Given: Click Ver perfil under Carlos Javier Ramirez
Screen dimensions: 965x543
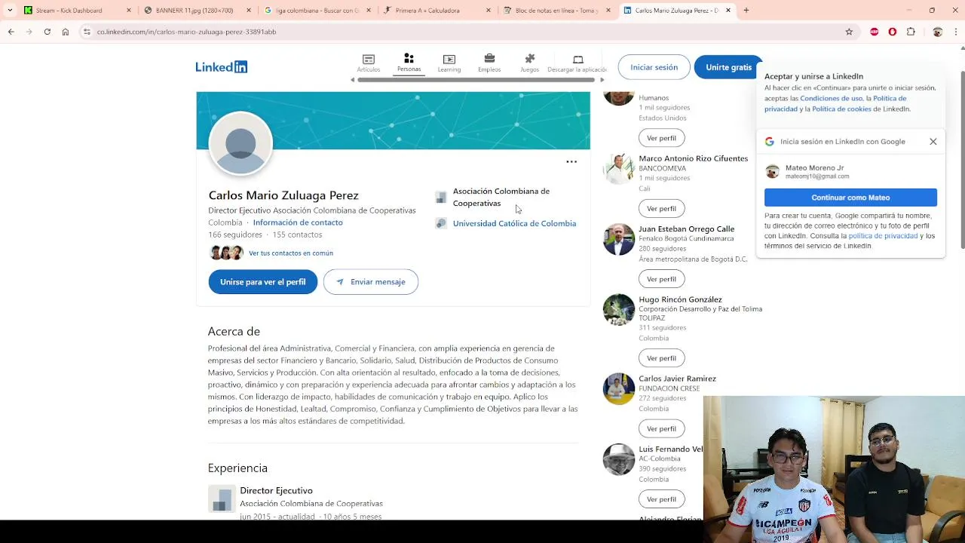Looking at the screenshot, I should click(x=661, y=428).
